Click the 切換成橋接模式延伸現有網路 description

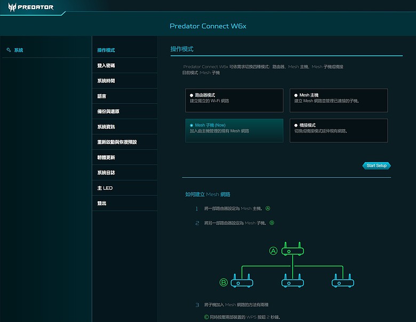[x=321, y=131]
